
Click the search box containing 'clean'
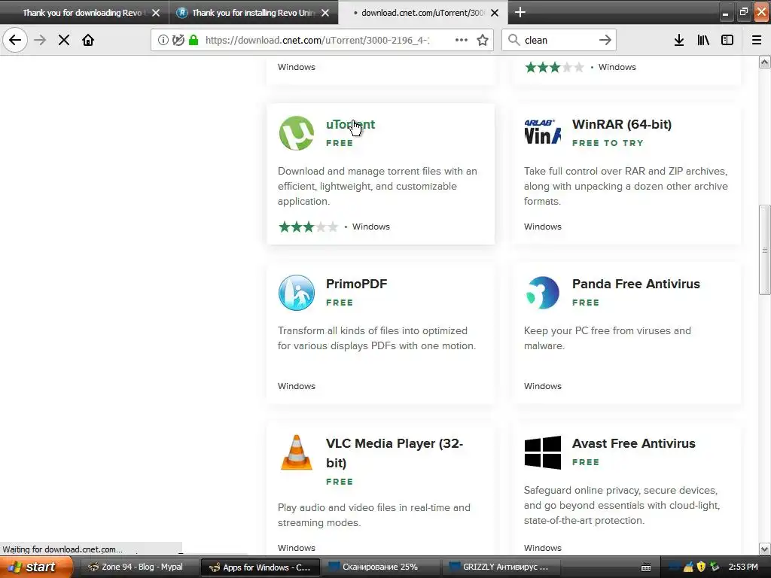558,40
